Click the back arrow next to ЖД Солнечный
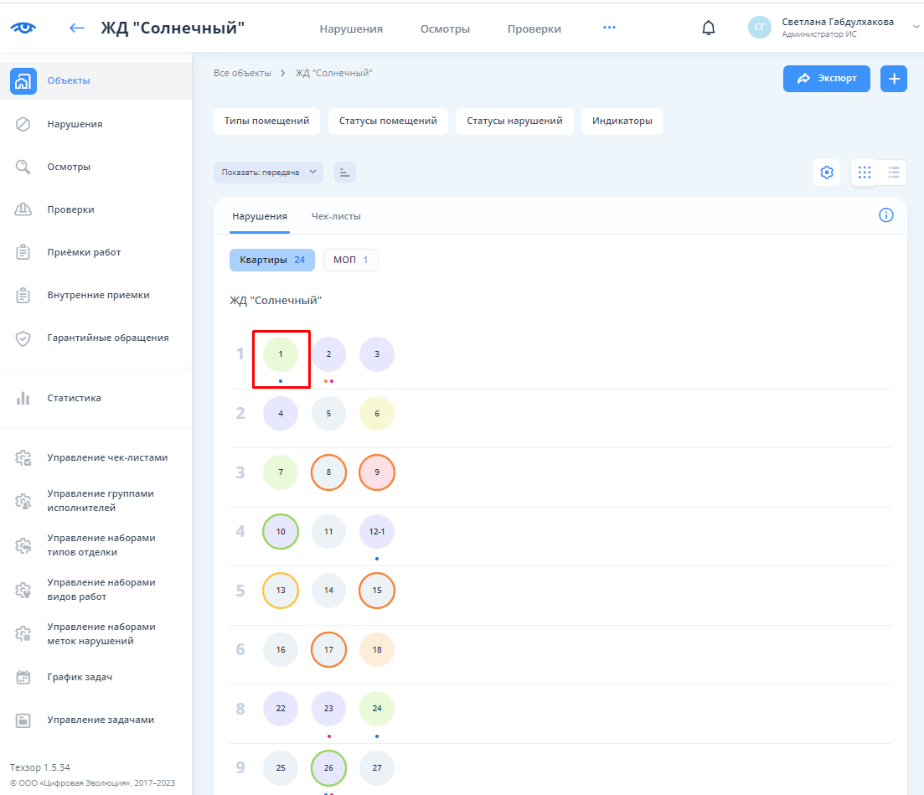The image size is (924, 795). pyautogui.click(x=77, y=28)
